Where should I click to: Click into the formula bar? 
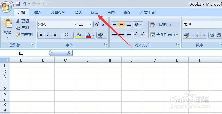(x=147, y=53)
